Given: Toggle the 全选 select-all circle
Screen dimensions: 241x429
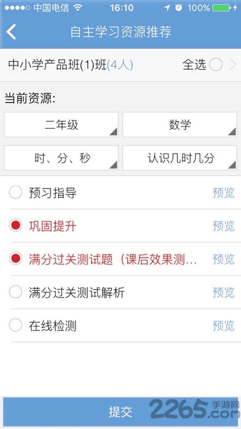Looking at the screenshot, I should pyautogui.click(x=216, y=65).
